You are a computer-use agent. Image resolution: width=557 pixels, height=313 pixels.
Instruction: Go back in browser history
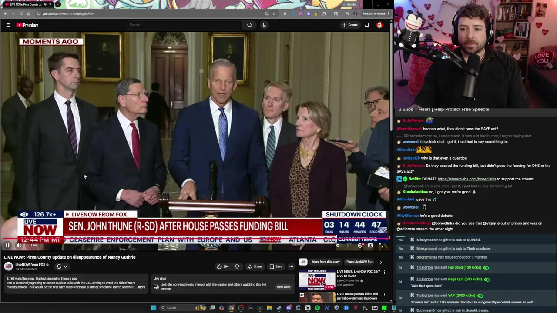5,13
